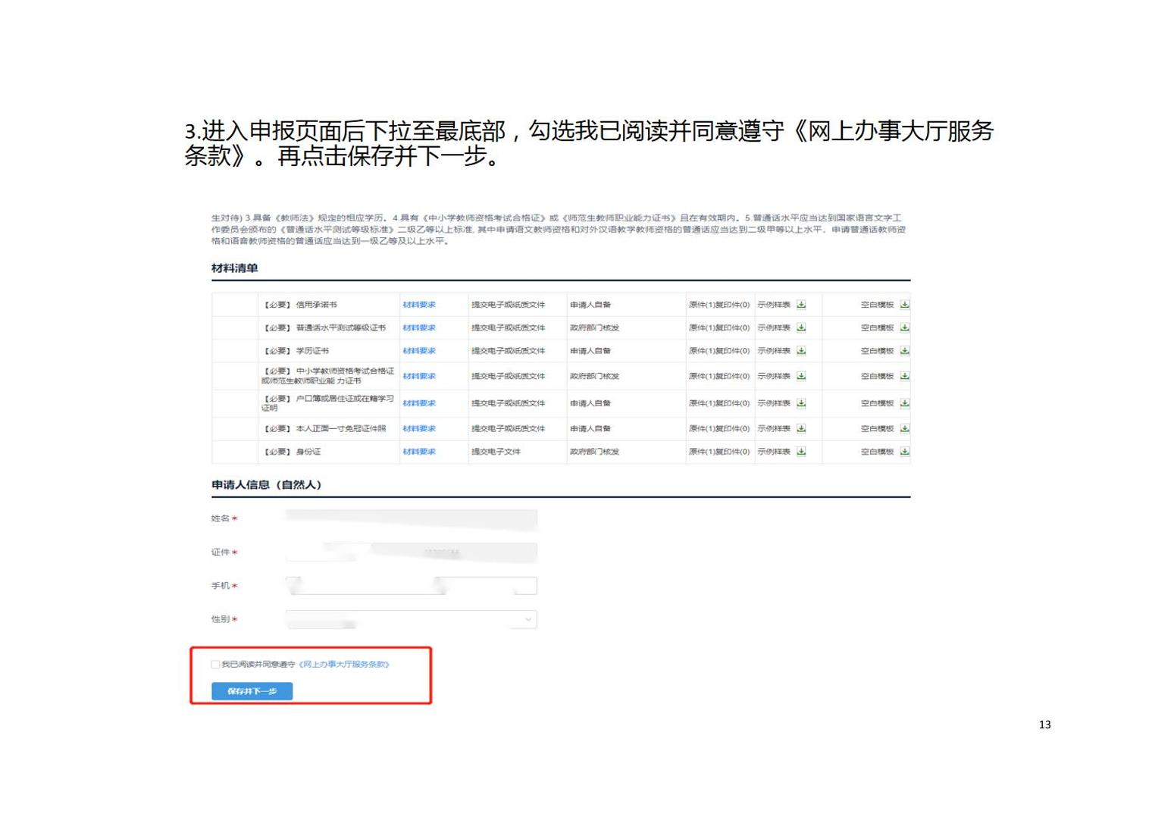Download 空白模板 for 学历证书
The image size is (1152, 814).
pos(904,351)
